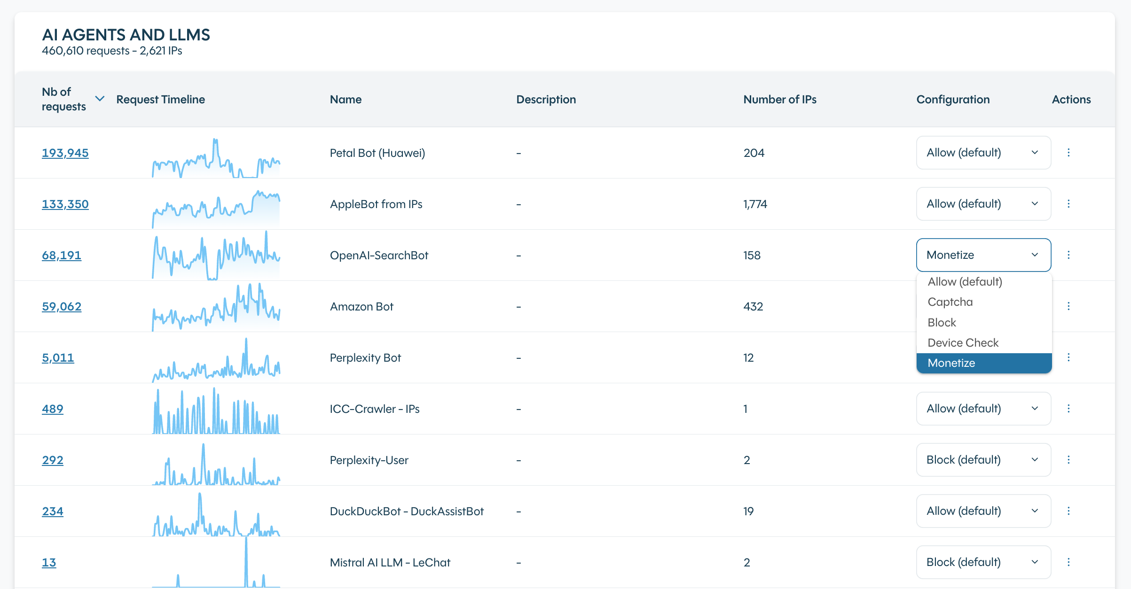This screenshot has width=1131, height=589.
Task: Click the 68,191 requests link for OpenAI-SearchBot
Action: coord(61,255)
